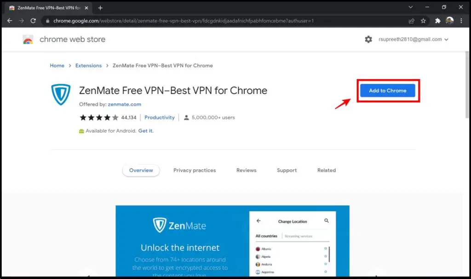
Task: Click the ZenMate Free VPN breadcrumb text
Action: [162, 65]
